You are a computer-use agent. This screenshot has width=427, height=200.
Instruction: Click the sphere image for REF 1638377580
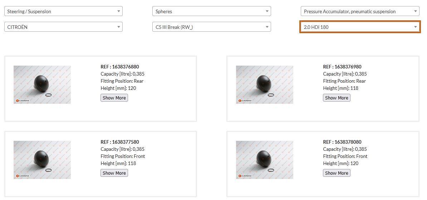(42, 160)
